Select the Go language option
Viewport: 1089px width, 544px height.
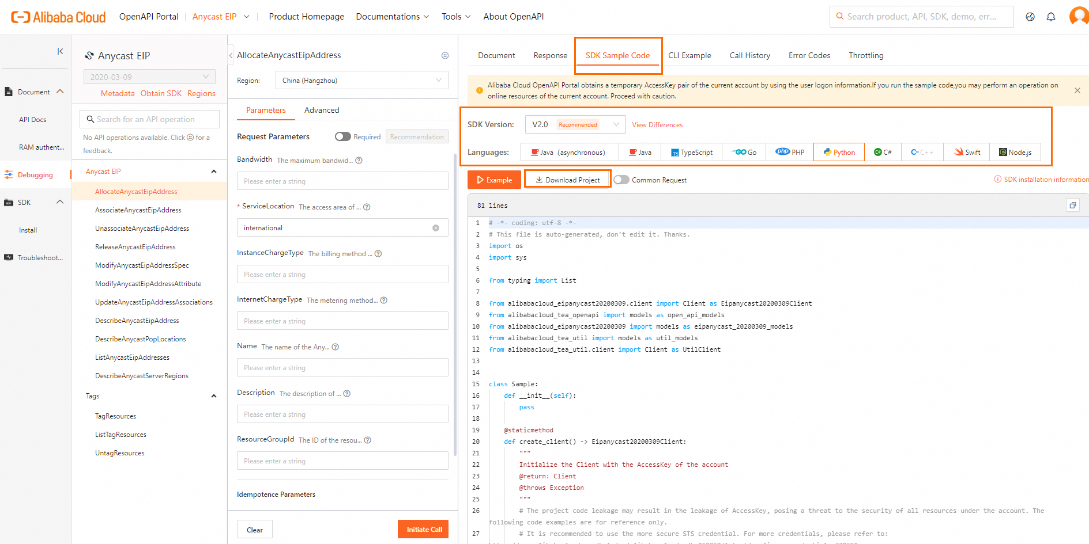tap(744, 153)
